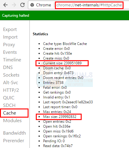Focus the chrome://net-internals address bar

coord(89,5)
